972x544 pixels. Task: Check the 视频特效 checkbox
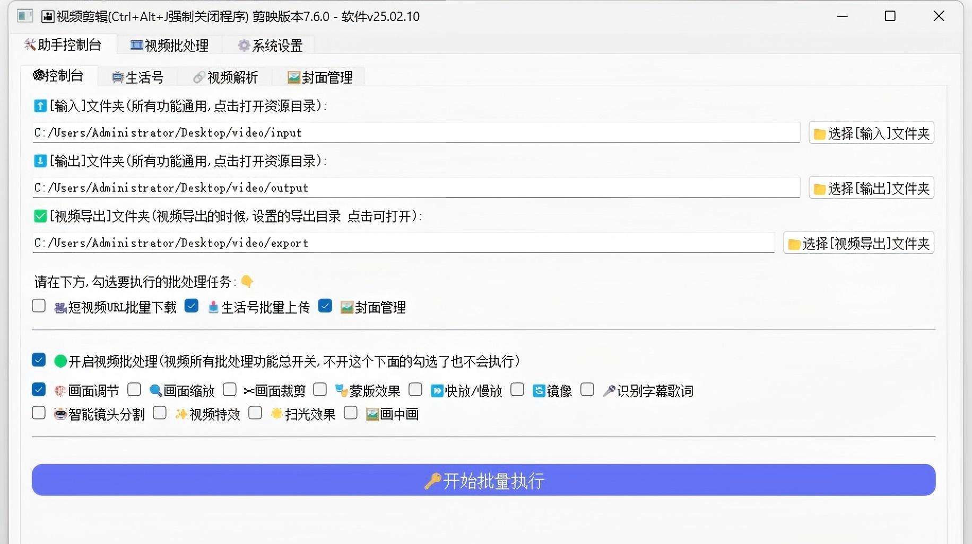click(x=160, y=413)
